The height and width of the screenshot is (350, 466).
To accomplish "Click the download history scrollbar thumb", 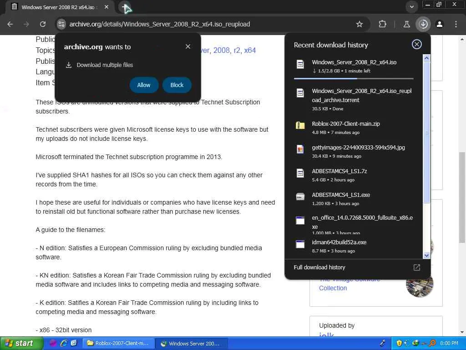I will (426, 133).
